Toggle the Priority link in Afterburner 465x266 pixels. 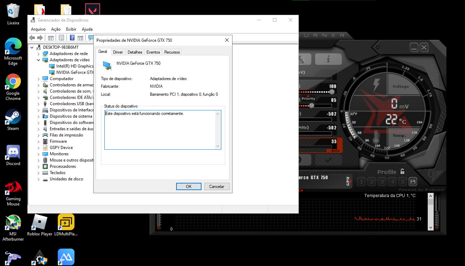308,99
